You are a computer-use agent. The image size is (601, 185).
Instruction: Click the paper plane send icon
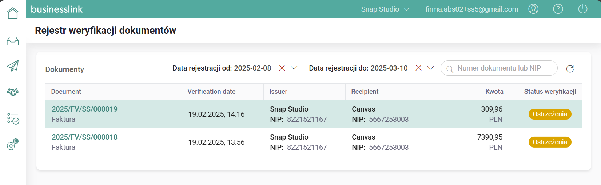[x=13, y=66]
